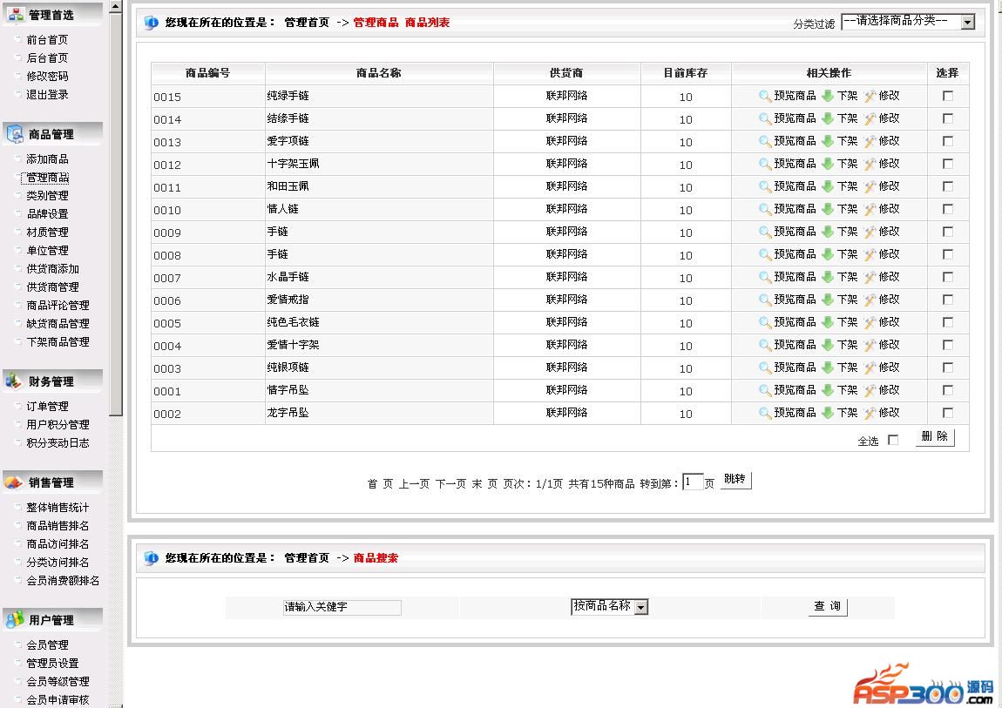Viewport: 1002px width, 708px height.
Task: Click the green take-down arrow for product 0011
Action: click(x=828, y=185)
